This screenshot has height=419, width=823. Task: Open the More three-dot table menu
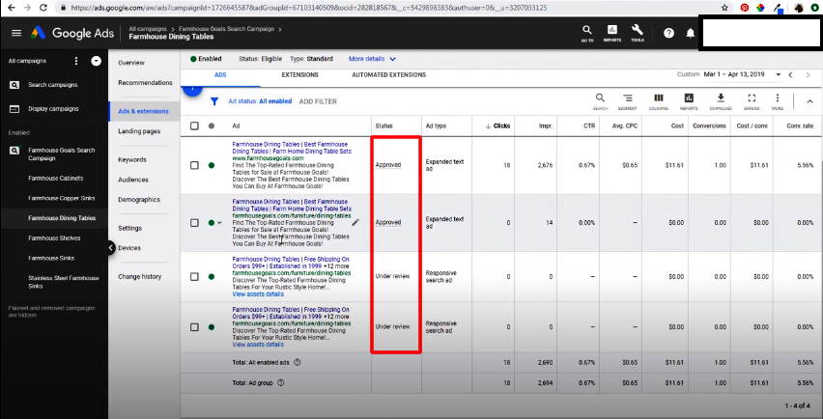point(778,101)
